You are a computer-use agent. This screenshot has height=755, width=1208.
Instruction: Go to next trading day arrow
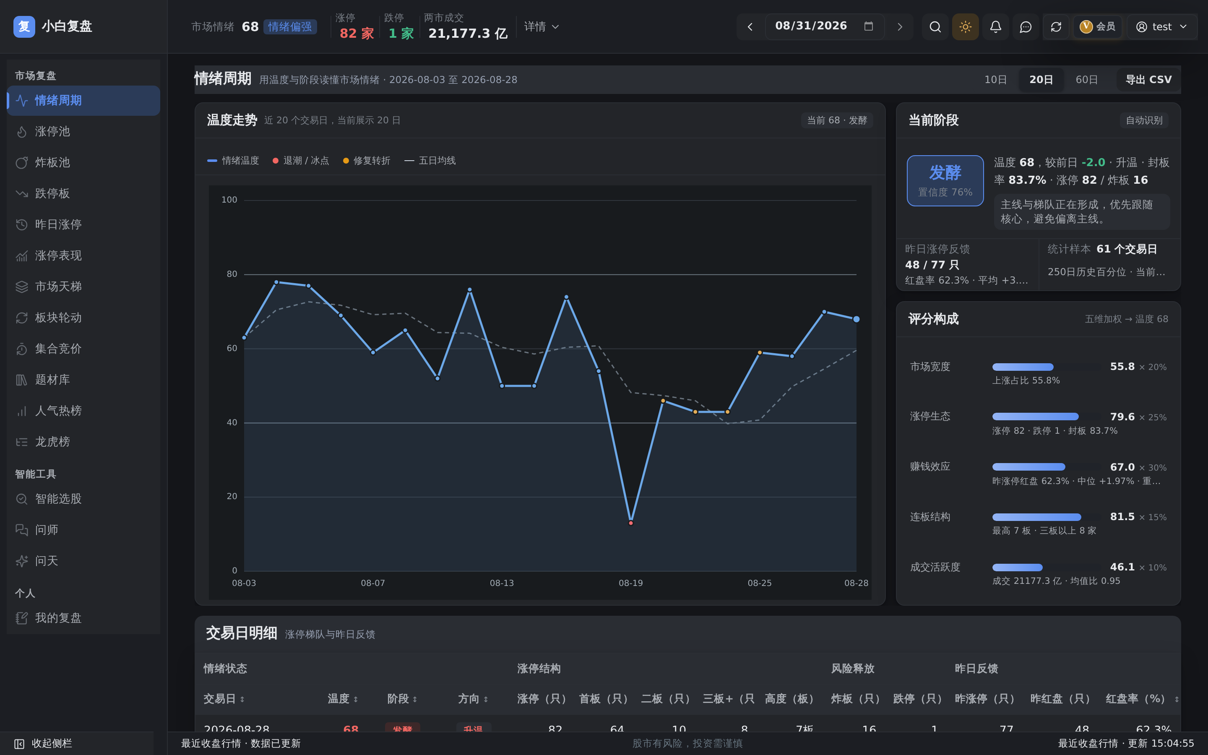(900, 26)
